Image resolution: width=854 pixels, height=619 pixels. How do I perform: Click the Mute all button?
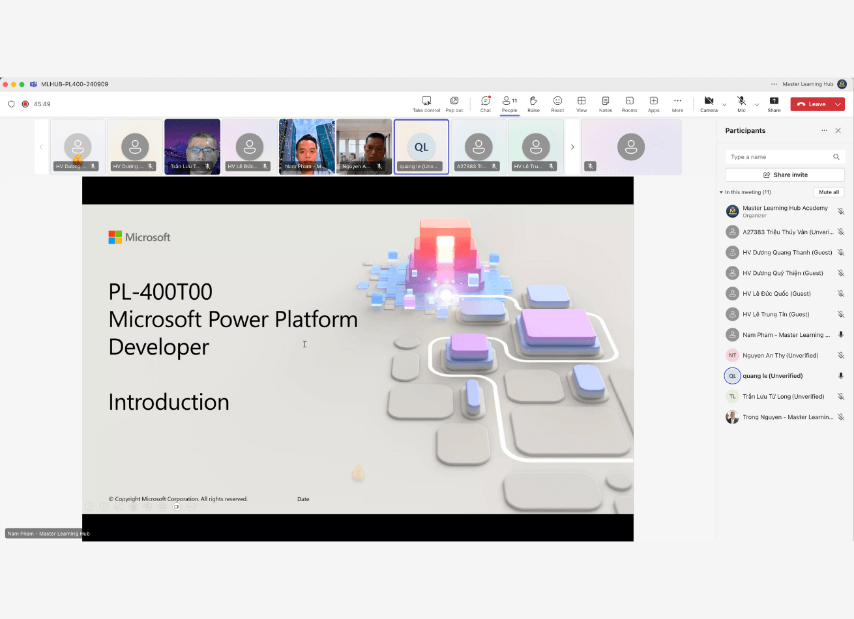click(x=829, y=192)
